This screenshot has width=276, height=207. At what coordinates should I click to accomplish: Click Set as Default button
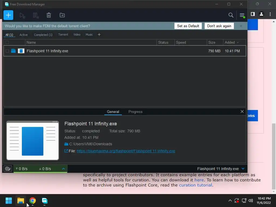(188, 26)
